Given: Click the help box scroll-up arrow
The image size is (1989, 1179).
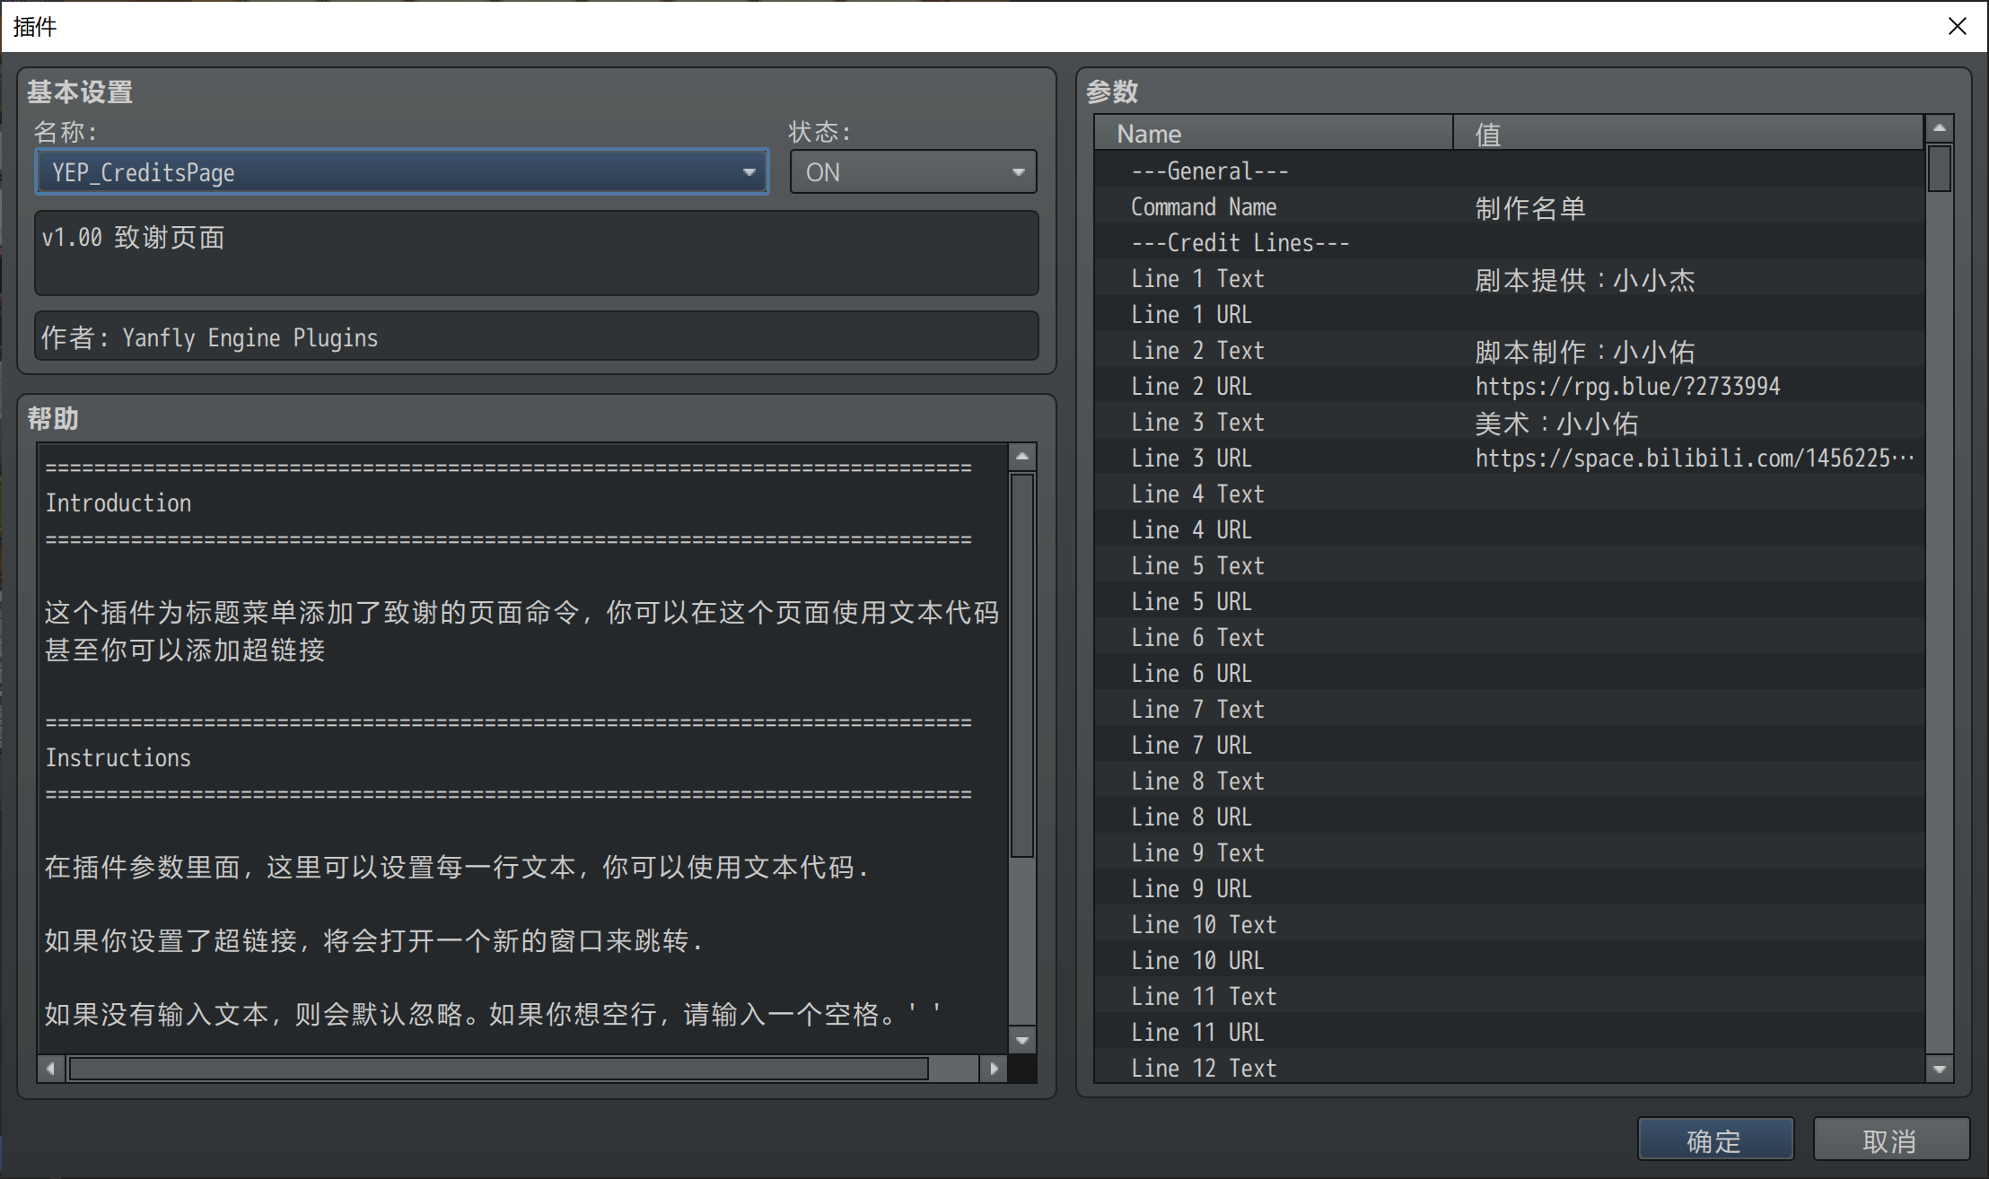Looking at the screenshot, I should 1022,457.
